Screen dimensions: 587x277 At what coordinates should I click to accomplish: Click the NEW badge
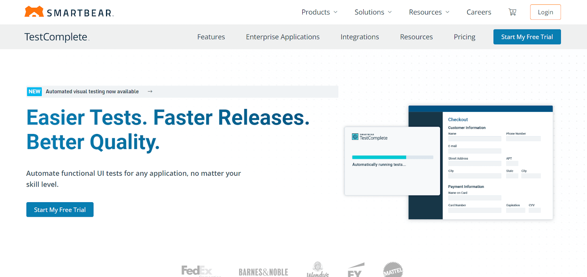point(34,91)
